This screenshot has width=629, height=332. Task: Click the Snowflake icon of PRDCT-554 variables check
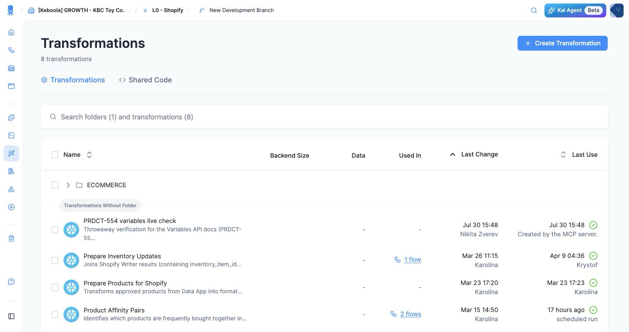(71, 230)
